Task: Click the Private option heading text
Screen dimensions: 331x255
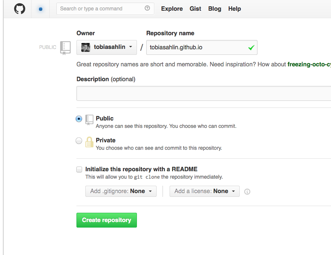Action: pos(105,140)
